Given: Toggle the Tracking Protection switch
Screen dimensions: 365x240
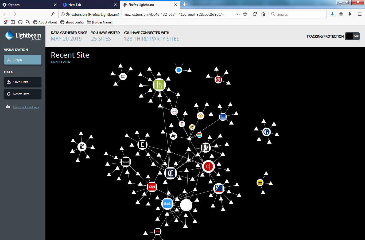Looking at the screenshot, I should pos(352,36).
